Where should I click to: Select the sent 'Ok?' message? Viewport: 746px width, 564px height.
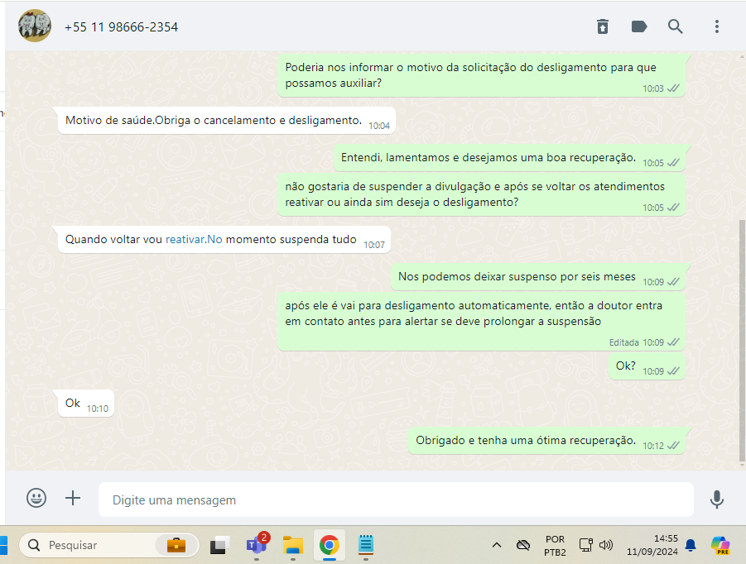pyautogui.click(x=647, y=366)
